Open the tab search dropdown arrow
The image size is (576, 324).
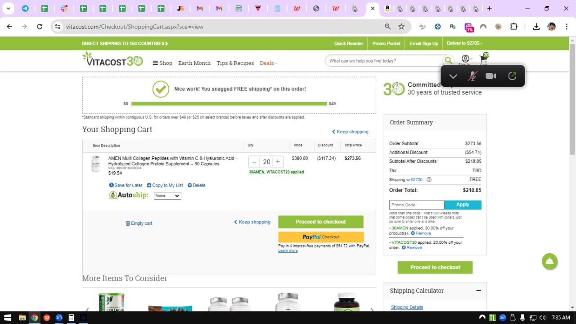8,9
